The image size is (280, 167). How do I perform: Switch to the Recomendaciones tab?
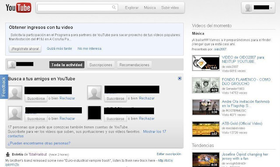coord(134,65)
